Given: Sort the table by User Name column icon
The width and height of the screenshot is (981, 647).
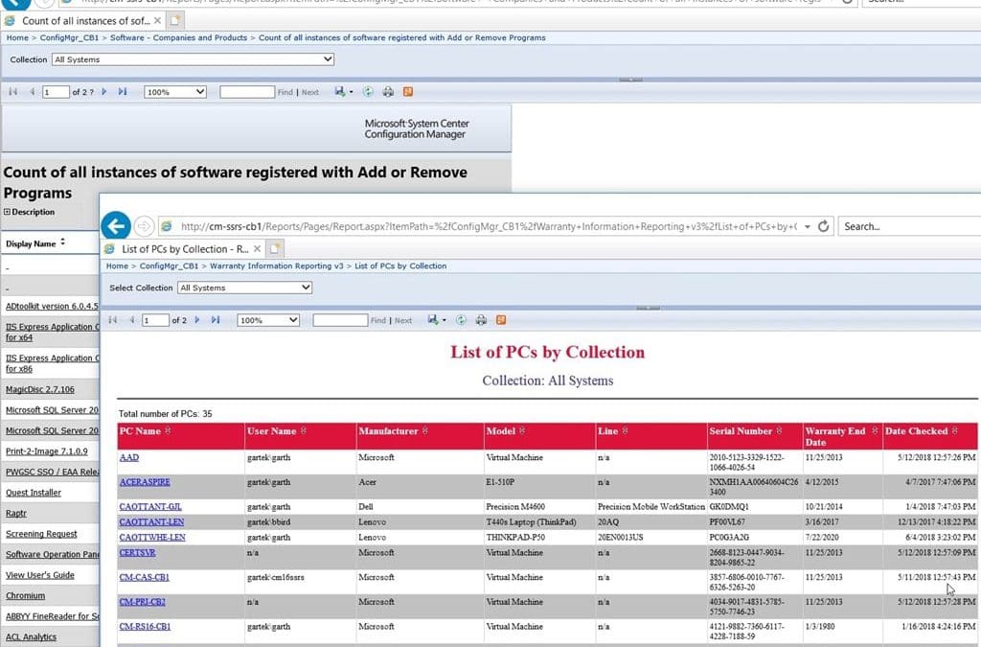Looking at the screenshot, I should click(304, 431).
